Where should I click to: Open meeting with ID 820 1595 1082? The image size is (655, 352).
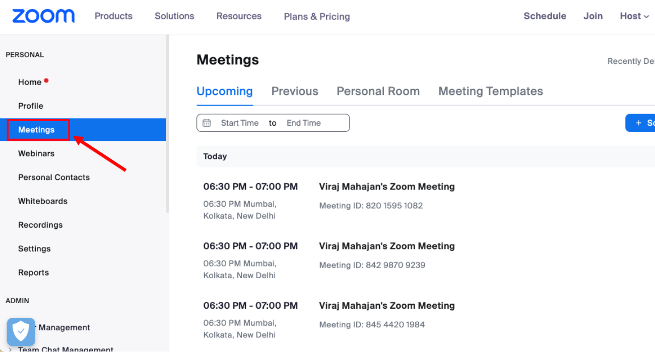387,187
